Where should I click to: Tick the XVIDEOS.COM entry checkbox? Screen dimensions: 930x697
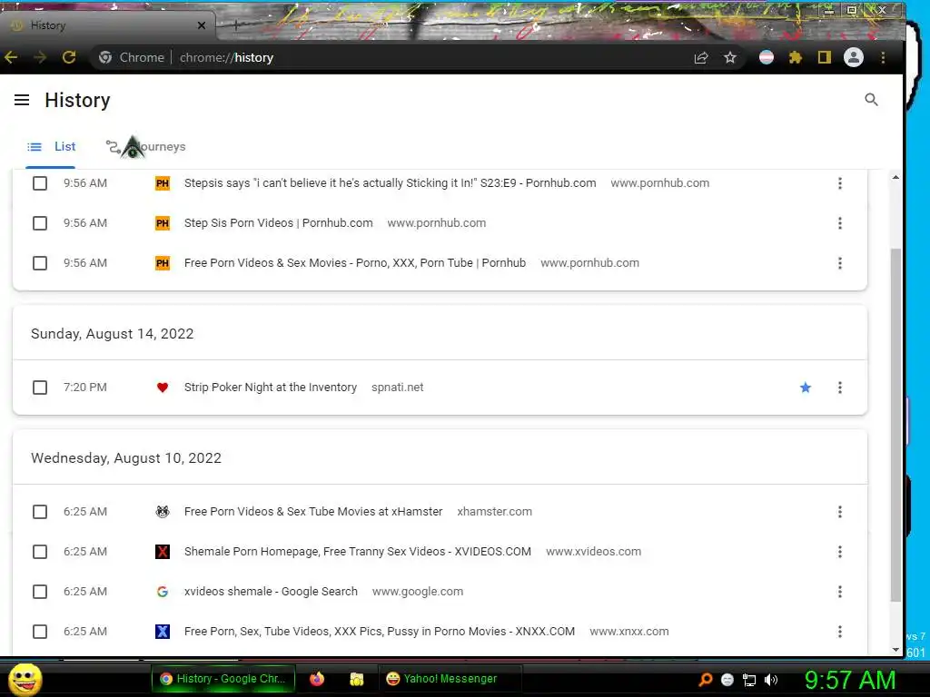[x=40, y=552]
